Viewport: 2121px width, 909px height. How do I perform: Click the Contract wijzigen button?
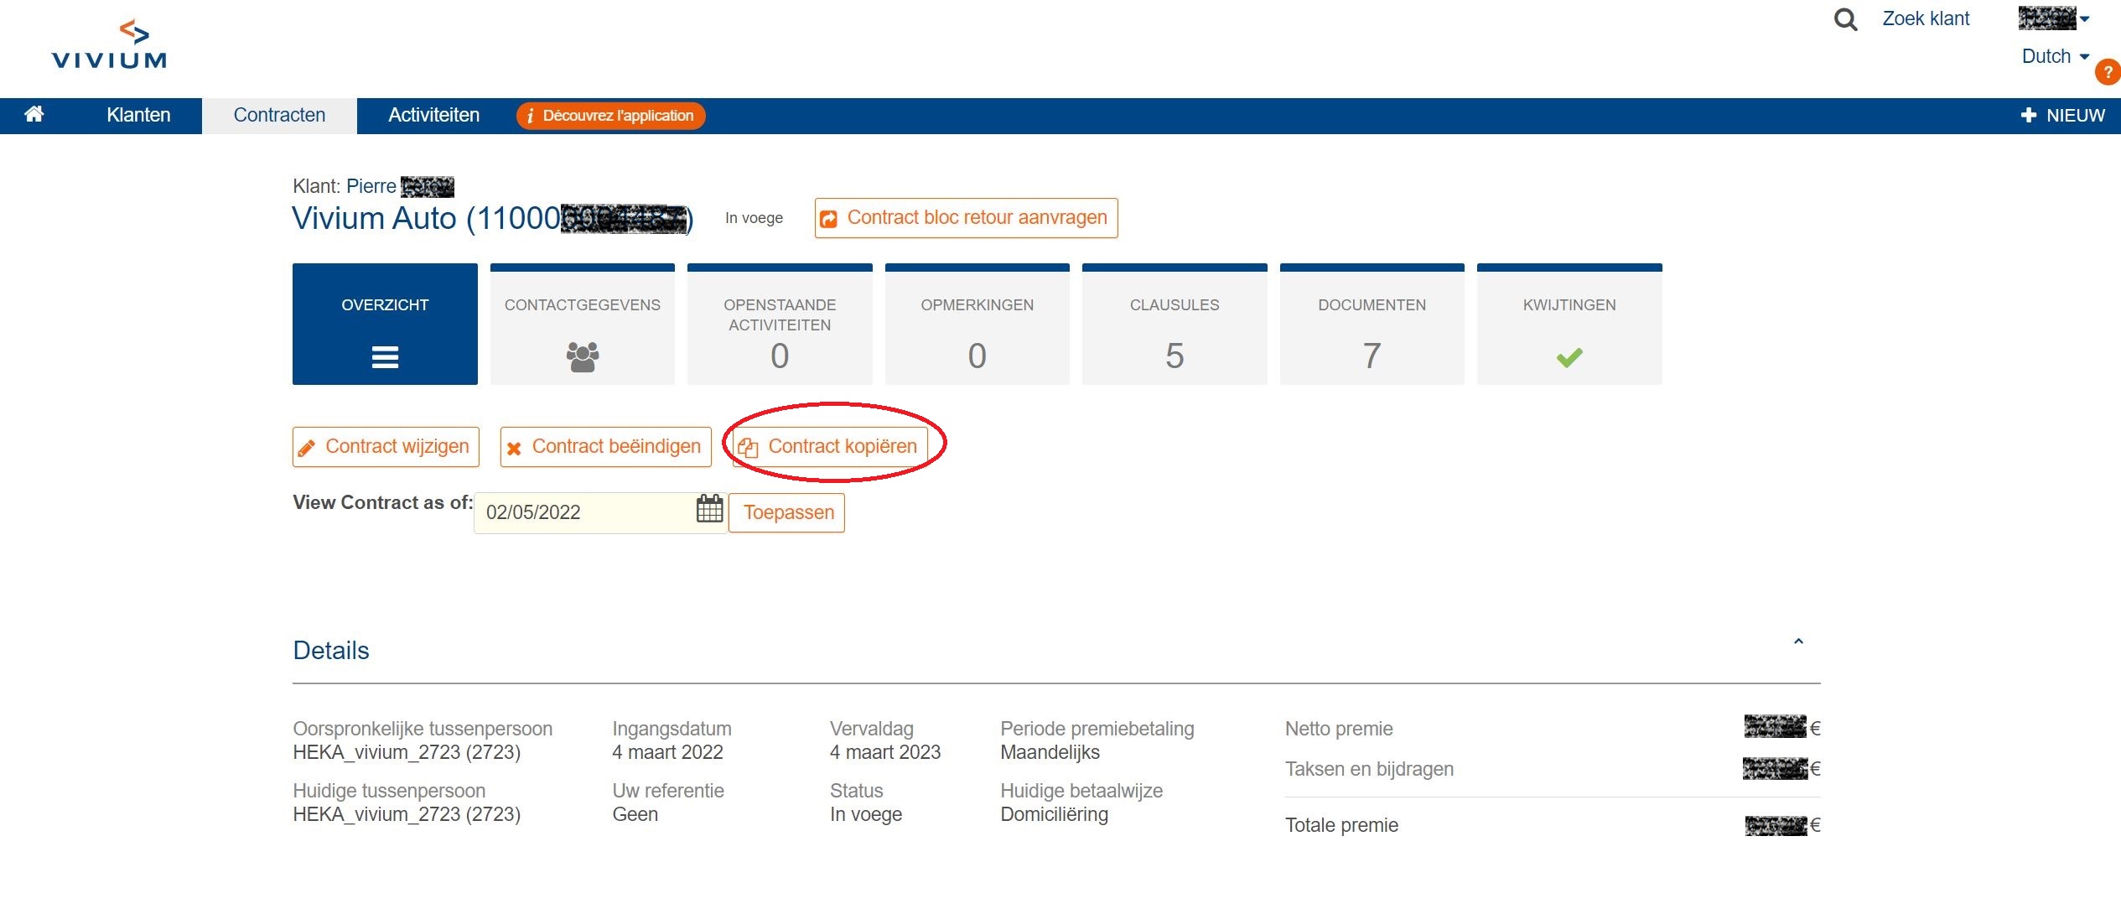(386, 447)
